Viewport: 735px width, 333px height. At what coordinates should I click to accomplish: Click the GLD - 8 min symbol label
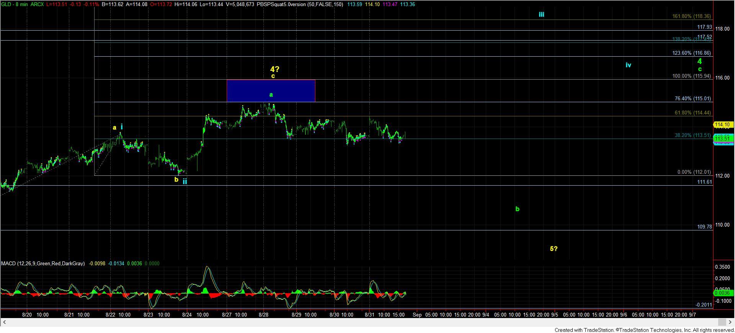pyautogui.click(x=15, y=4)
